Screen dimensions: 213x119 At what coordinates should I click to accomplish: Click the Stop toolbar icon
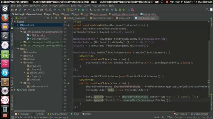click(x=99, y=10)
